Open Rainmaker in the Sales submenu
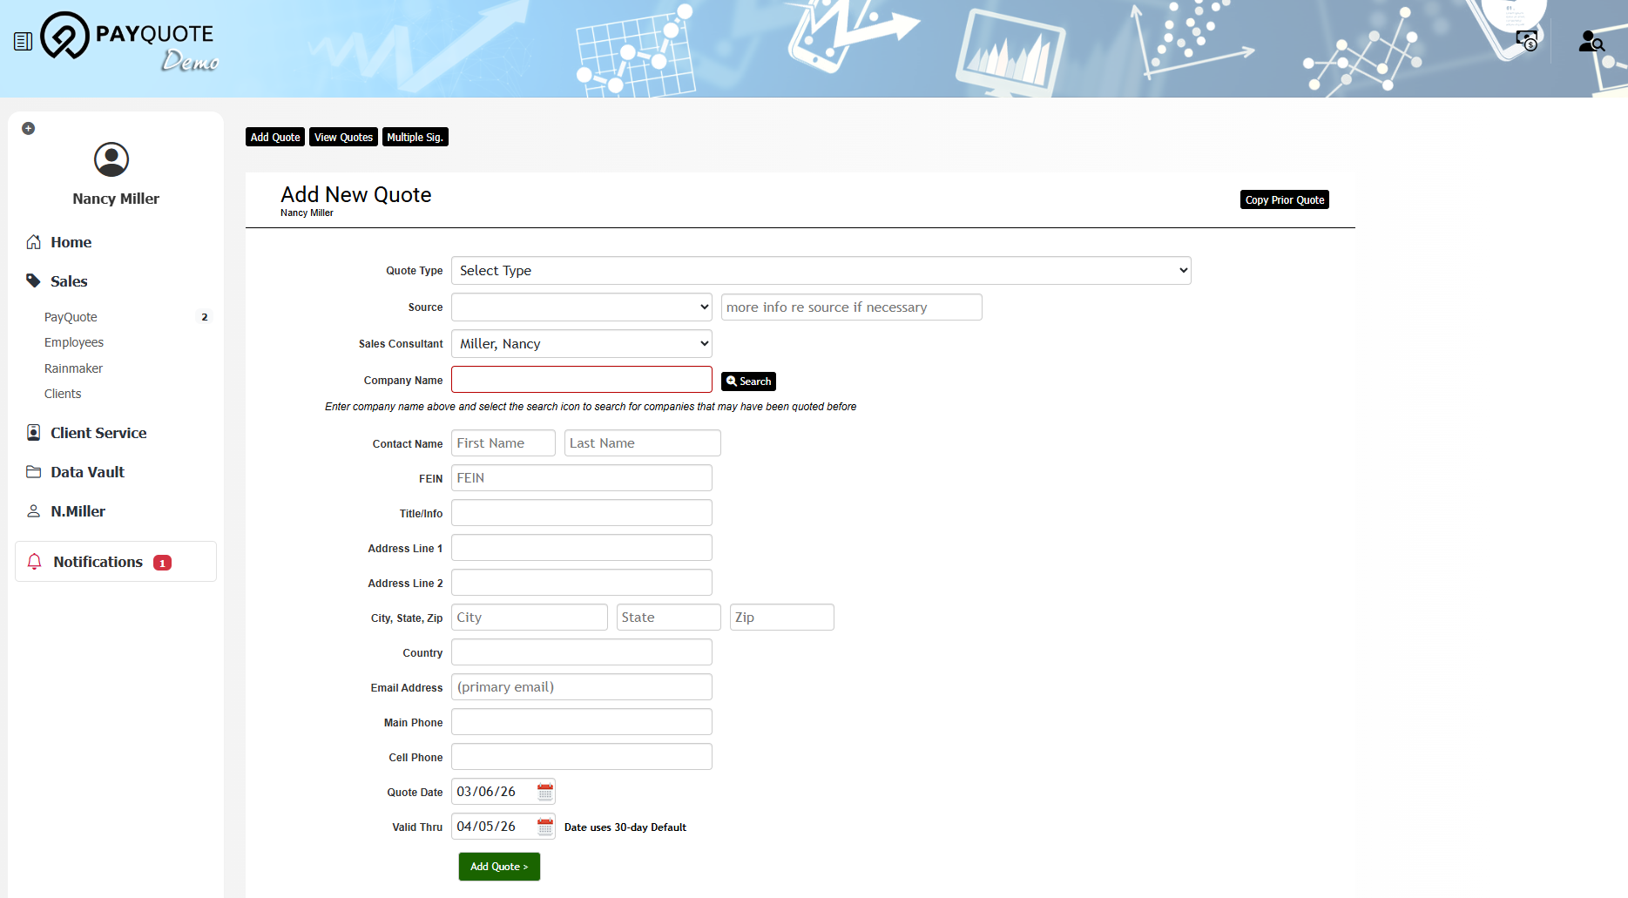This screenshot has height=898, width=1628. point(73,368)
